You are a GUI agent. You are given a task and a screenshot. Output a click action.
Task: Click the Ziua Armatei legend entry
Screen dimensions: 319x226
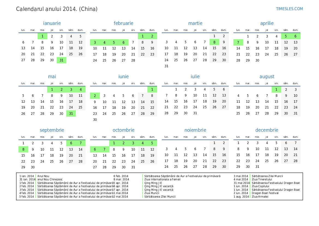pyautogui.click(x=260, y=196)
